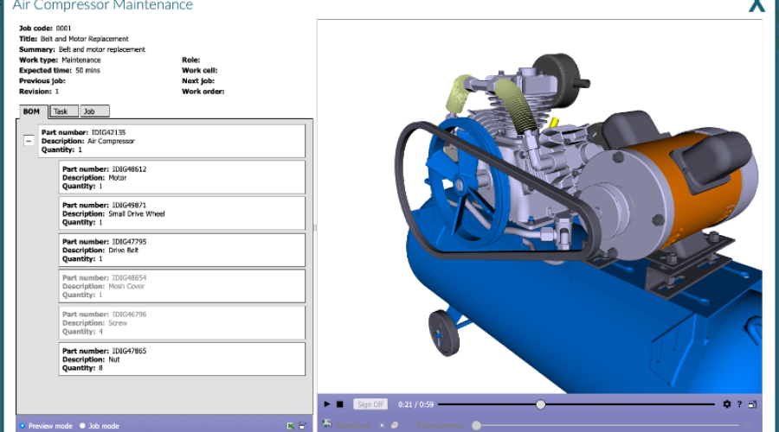
Task: Click the pop-out viewer window icon
Action: pyautogui.click(x=753, y=404)
